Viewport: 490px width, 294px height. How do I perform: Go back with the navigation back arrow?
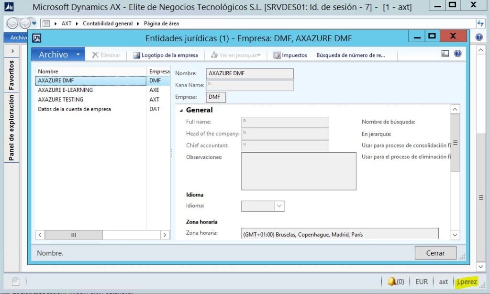pyautogui.click(x=12, y=23)
